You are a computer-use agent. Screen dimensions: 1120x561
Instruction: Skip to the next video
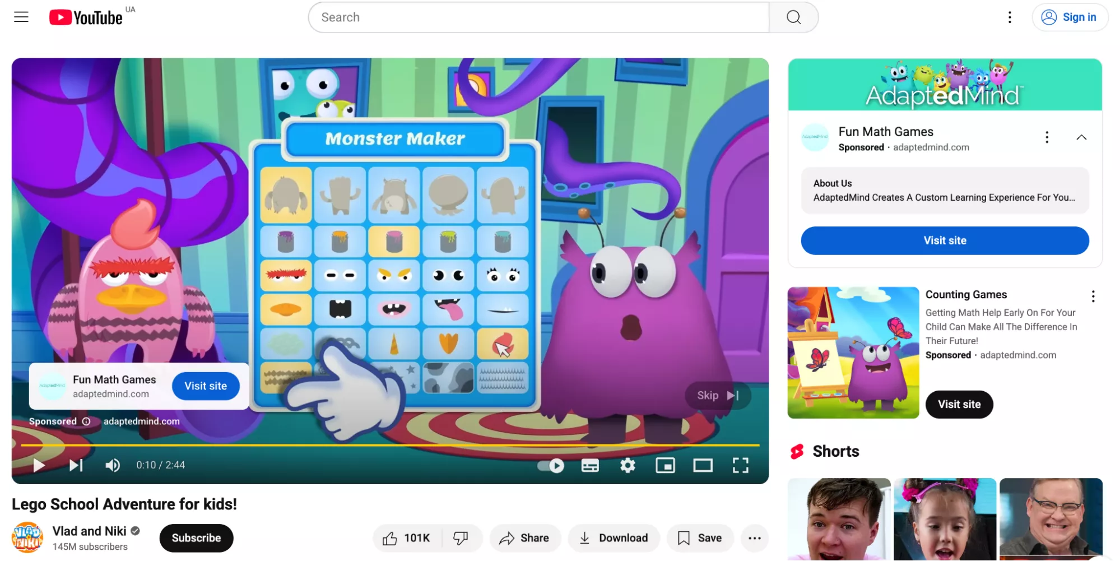pyautogui.click(x=76, y=465)
